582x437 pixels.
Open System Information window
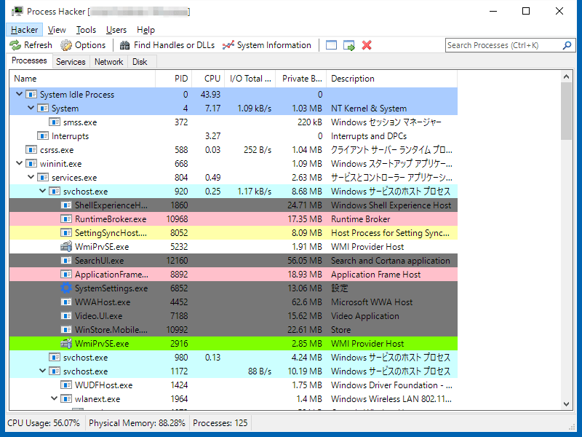coord(267,45)
